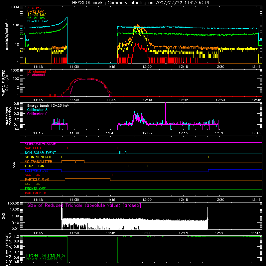266x266 pixels.
Task: Click the SAA_FLAG label
Action: pos(33,175)
